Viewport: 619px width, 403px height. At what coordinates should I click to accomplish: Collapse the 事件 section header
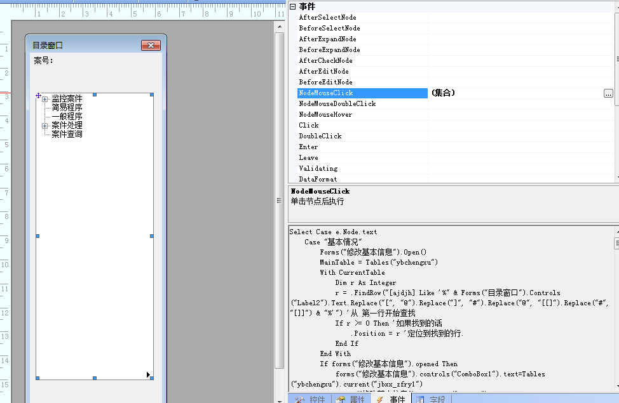coord(292,6)
